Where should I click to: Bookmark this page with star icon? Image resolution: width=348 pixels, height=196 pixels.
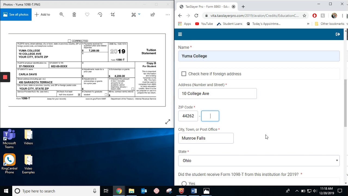point(304,16)
